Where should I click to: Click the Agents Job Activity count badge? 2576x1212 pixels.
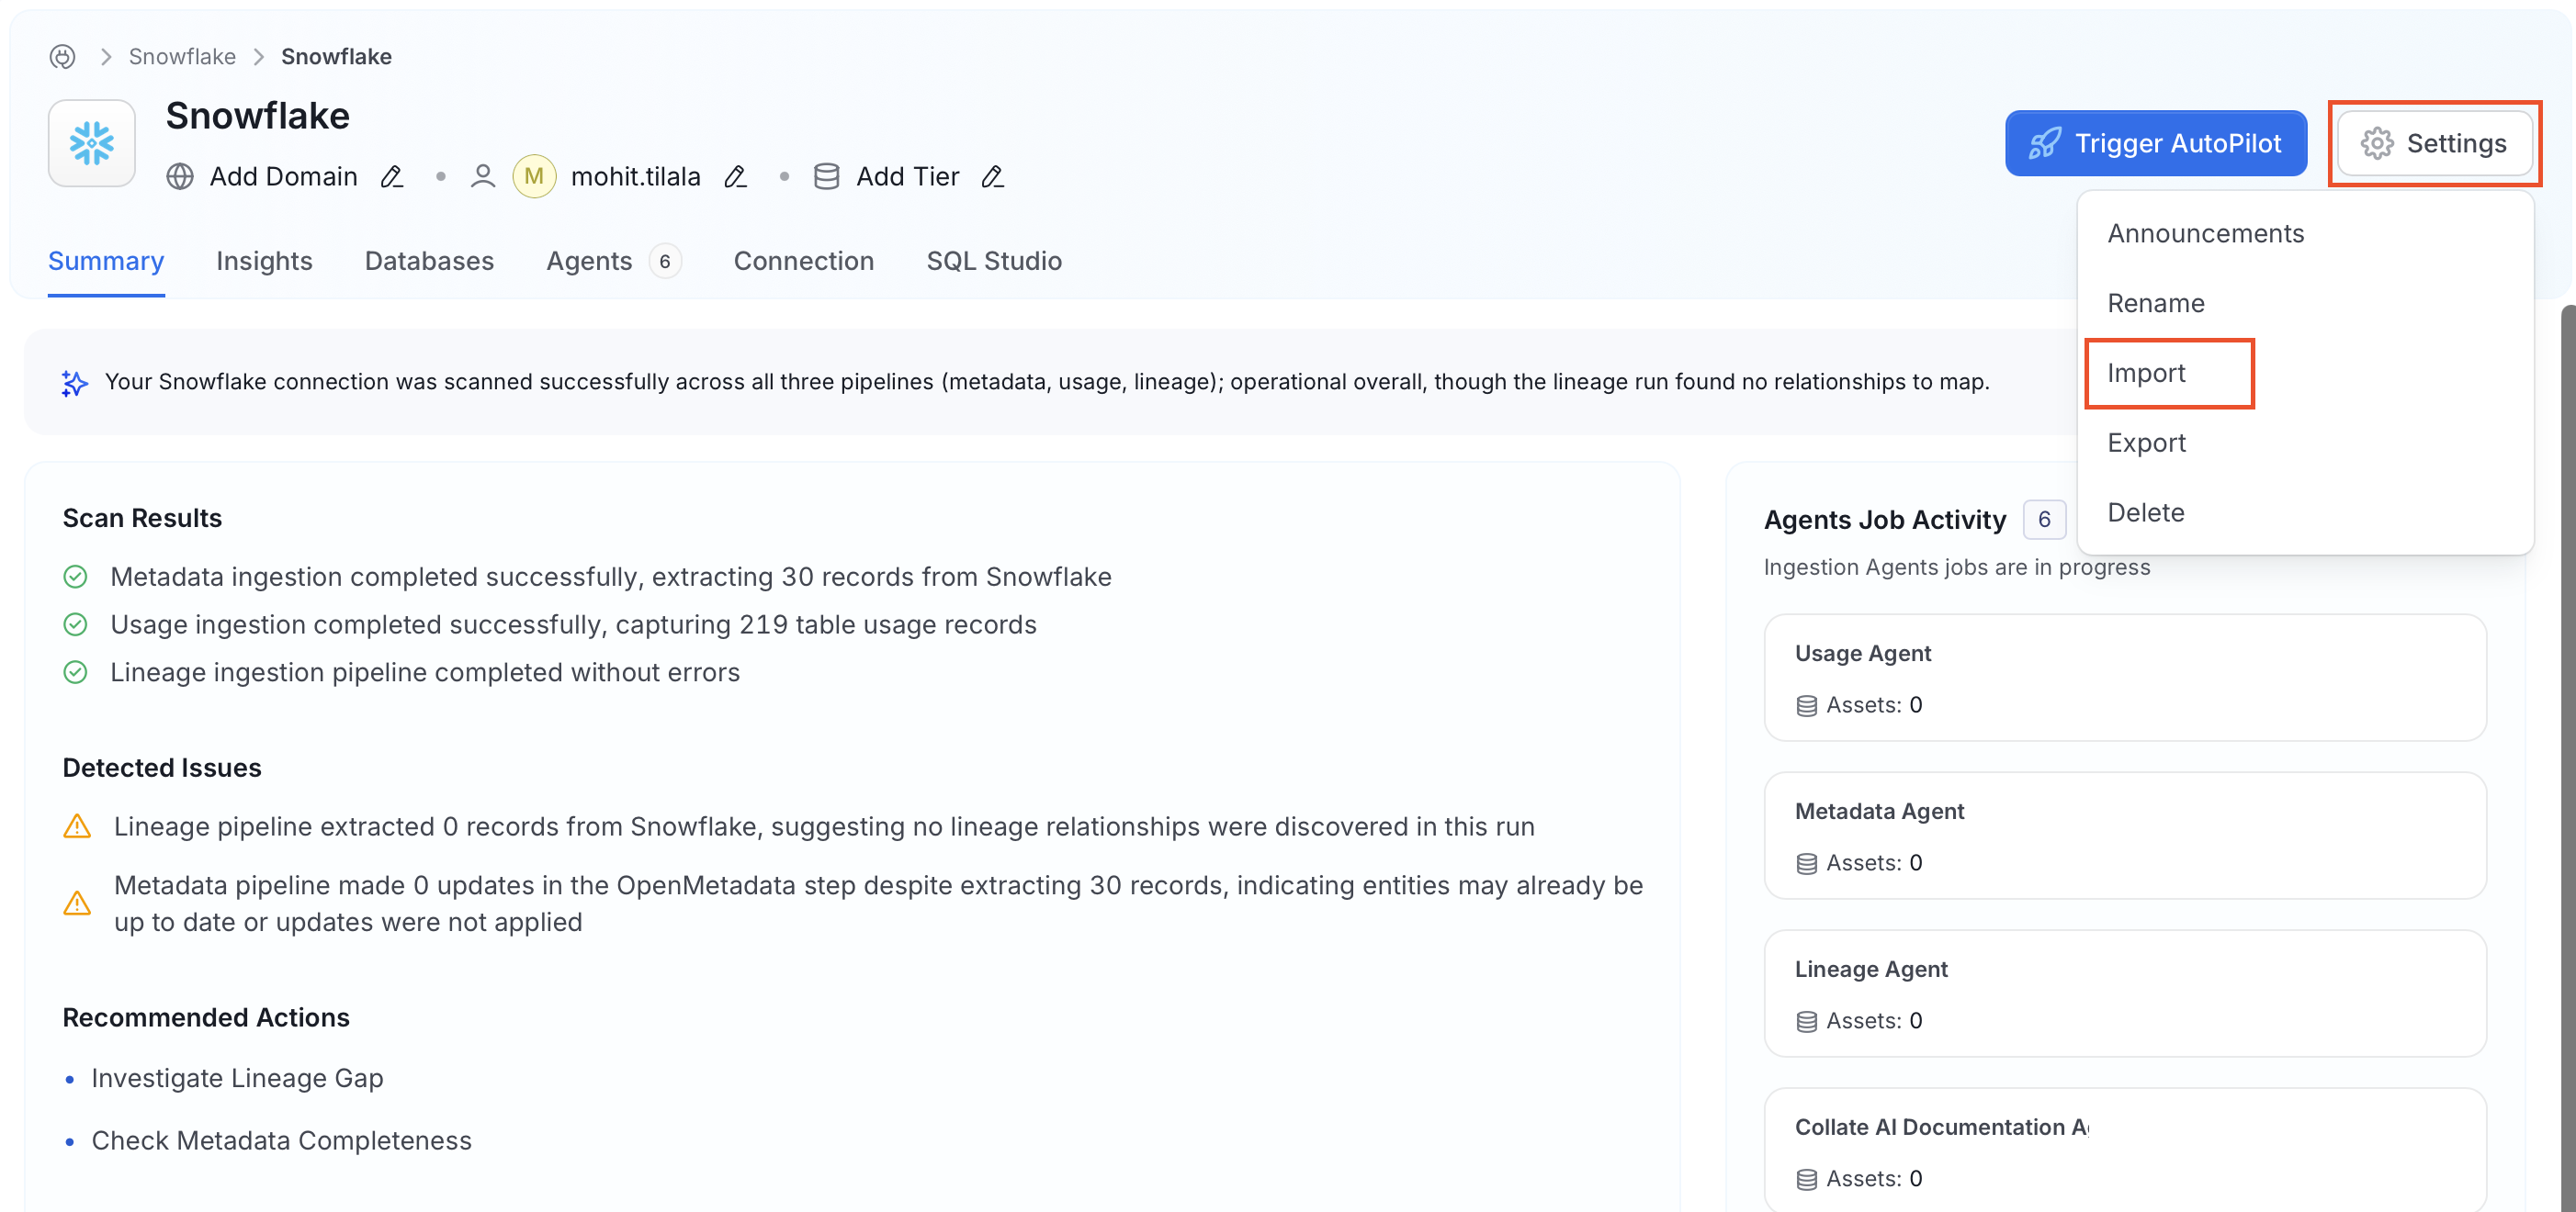click(2044, 520)
